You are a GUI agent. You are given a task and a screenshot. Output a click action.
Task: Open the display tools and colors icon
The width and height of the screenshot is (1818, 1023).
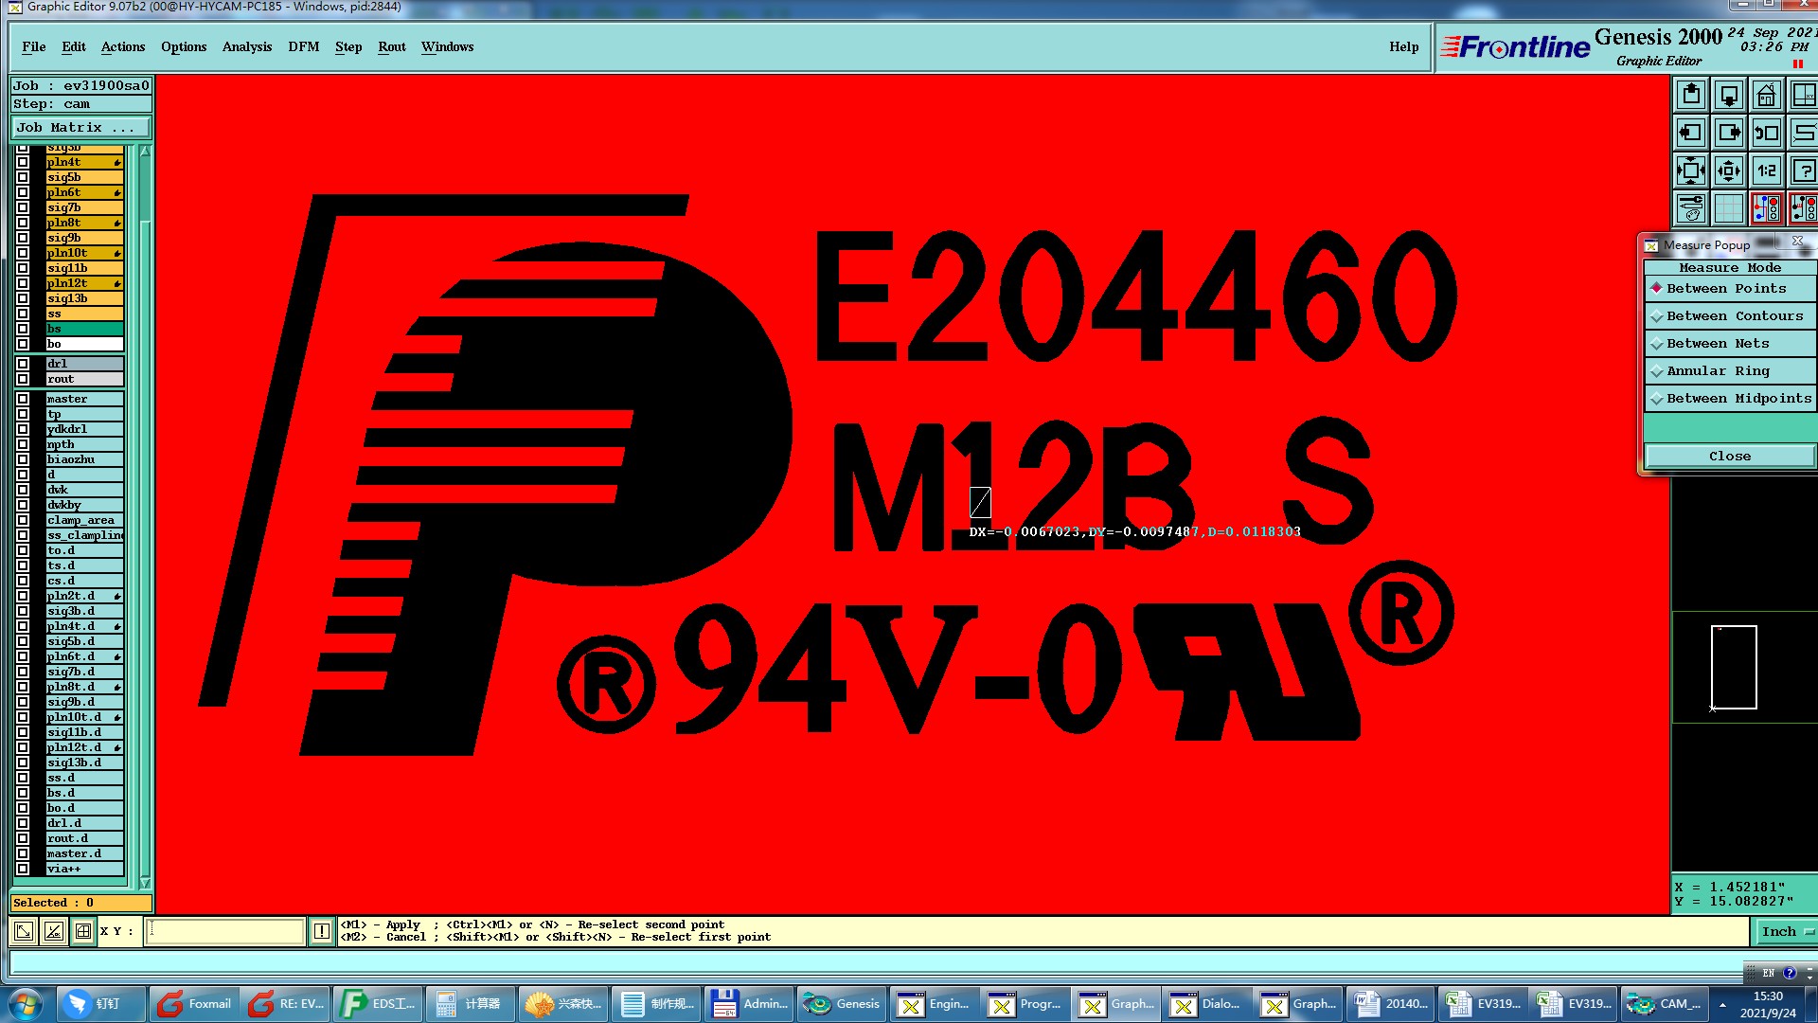[x=1691, y=208]
